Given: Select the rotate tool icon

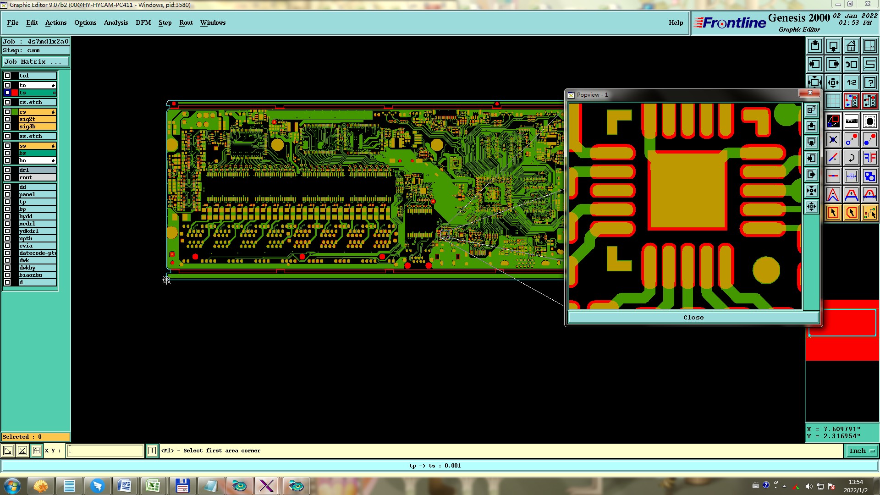Looking at the screenshot, I should pos(851,158).
